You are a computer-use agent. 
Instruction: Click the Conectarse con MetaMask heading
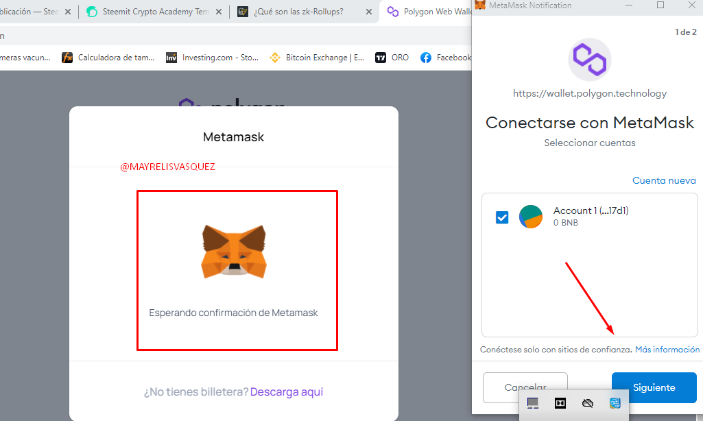point(590,123)
